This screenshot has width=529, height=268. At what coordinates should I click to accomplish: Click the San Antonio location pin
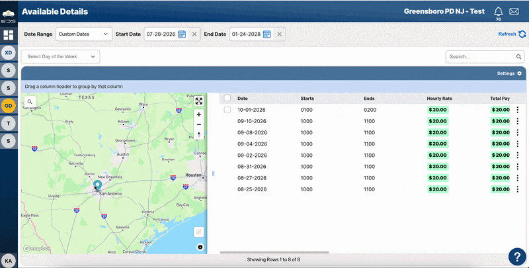(x=97, y=185)
